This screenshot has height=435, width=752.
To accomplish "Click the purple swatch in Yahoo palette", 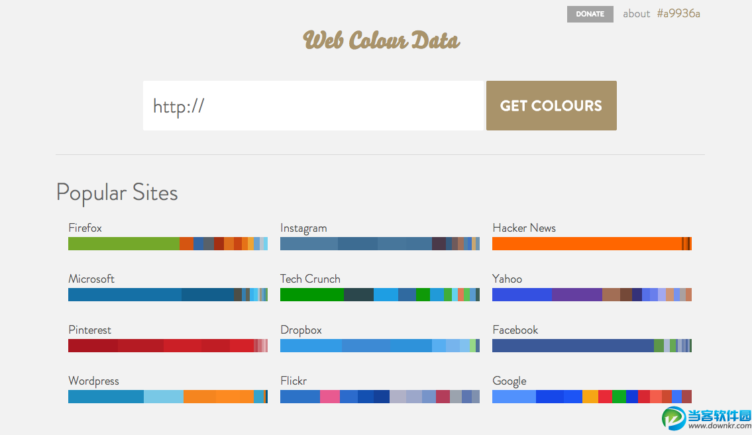I will tap(576, 295).
